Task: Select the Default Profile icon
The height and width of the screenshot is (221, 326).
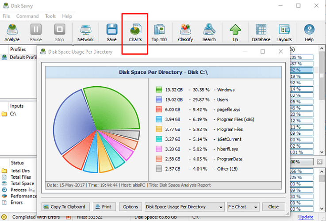Action: pyautogui.click(x=4, y=57)
